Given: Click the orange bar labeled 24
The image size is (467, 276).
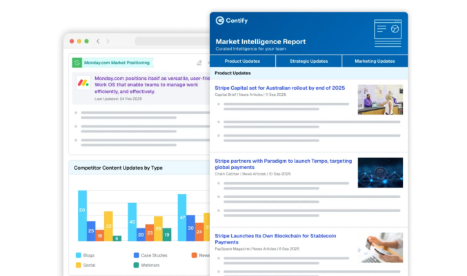Looking at the screenshot, I should point(199,232).
